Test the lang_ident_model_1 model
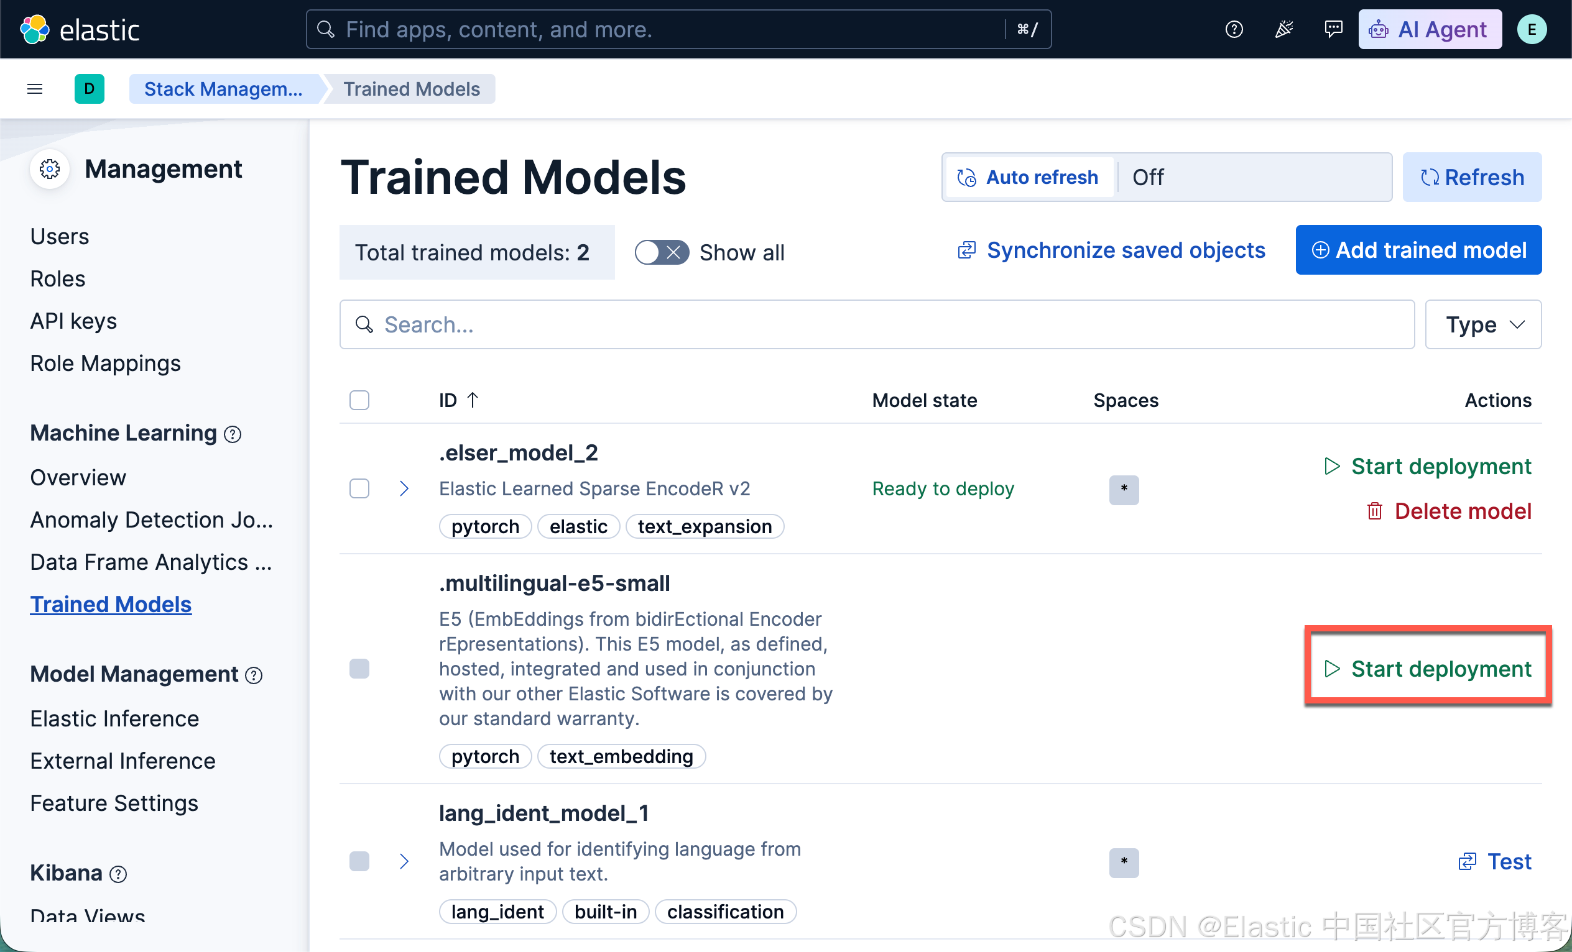This screenshot has width=1572, height=952. [x=1495, y=861]
